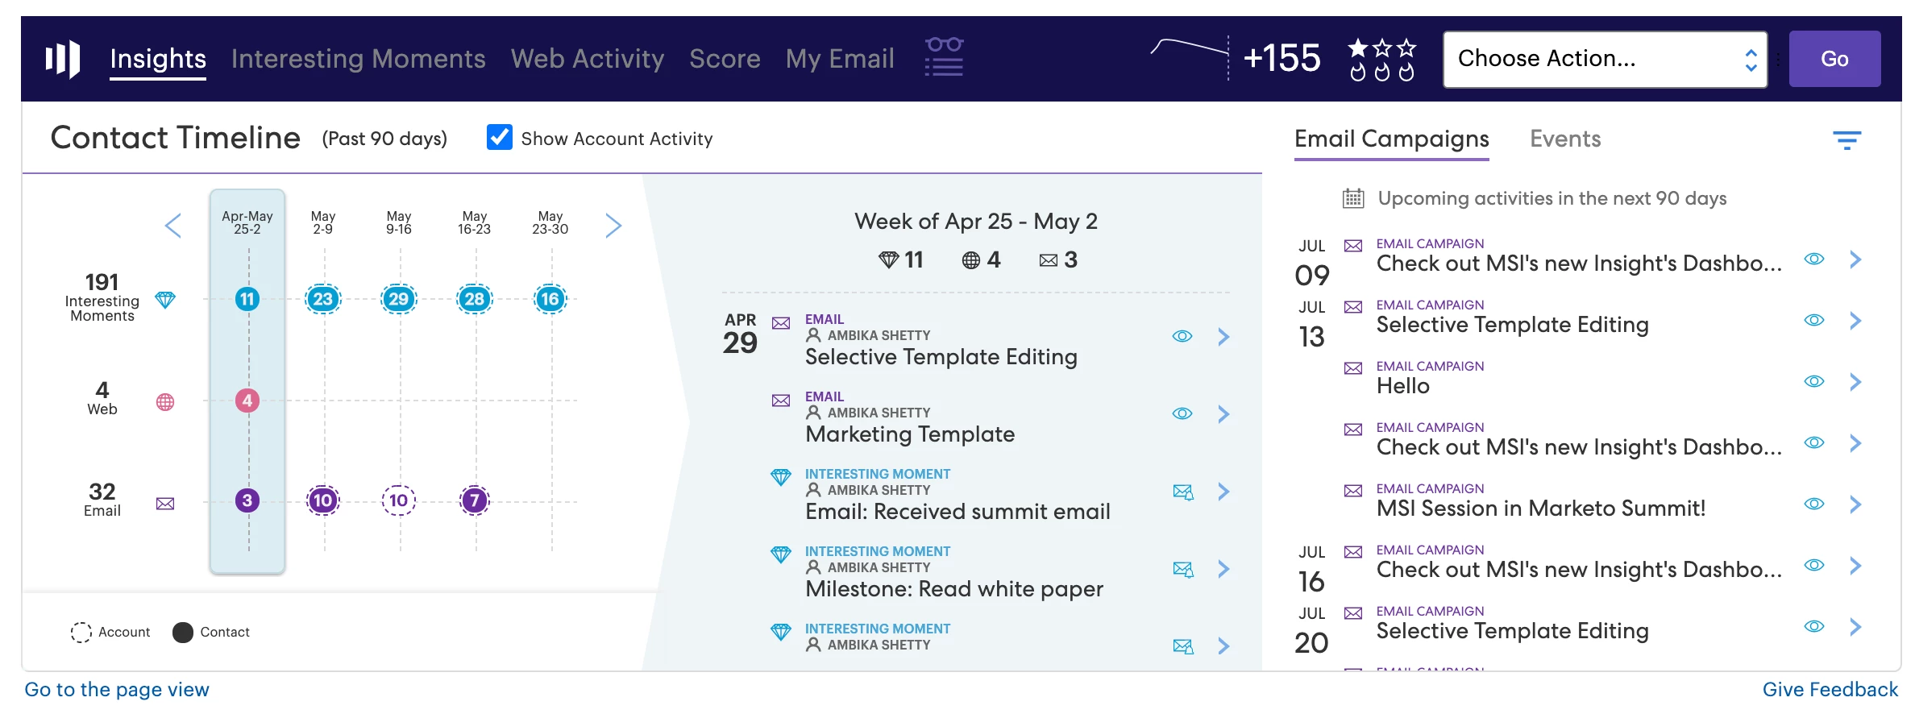Select Interesting Moments marker 16 for May 23-30

550,299
